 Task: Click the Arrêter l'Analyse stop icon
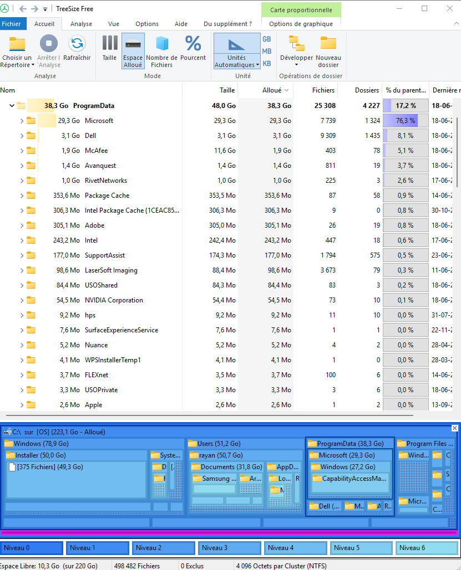tap(49, 44)
